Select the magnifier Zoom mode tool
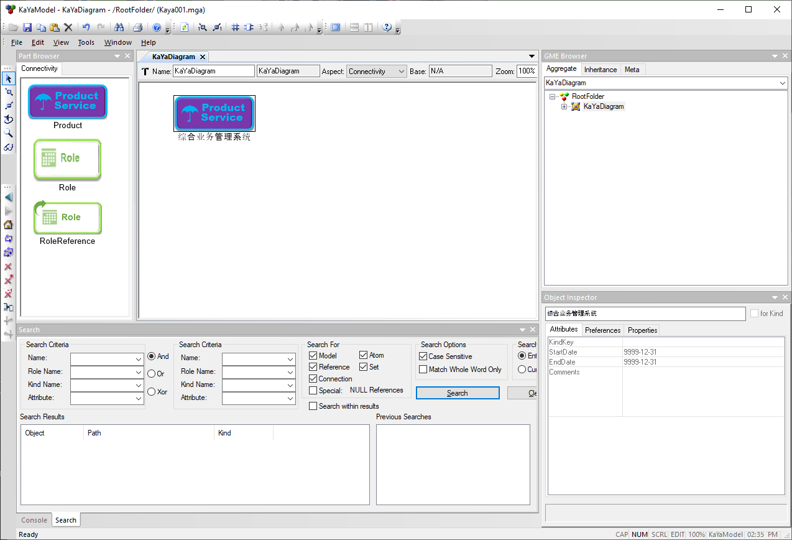This screenshot has width=792, height=540. (8, 133)
